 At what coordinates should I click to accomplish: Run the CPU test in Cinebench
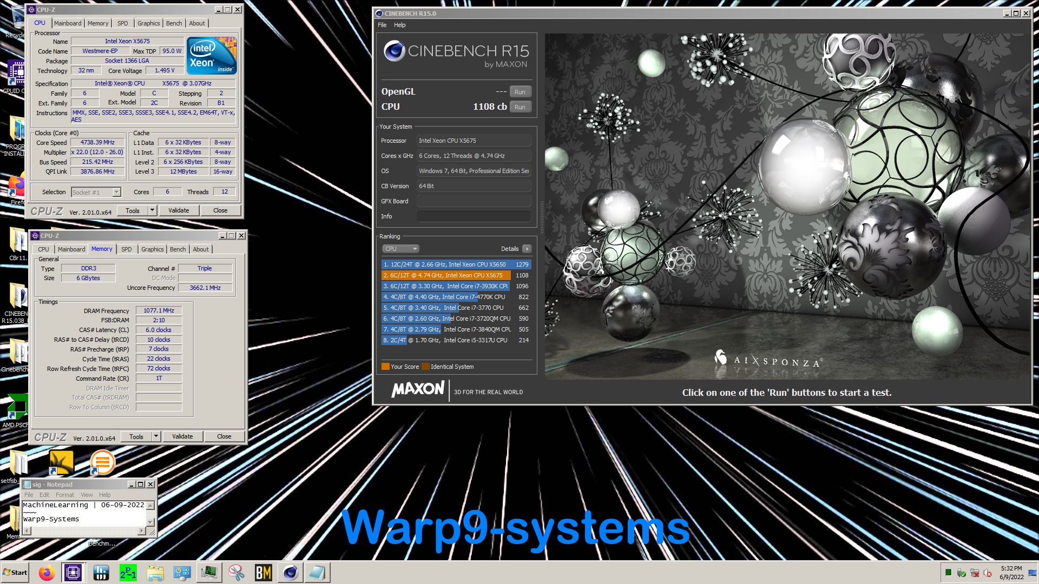[x=520, y=107]
